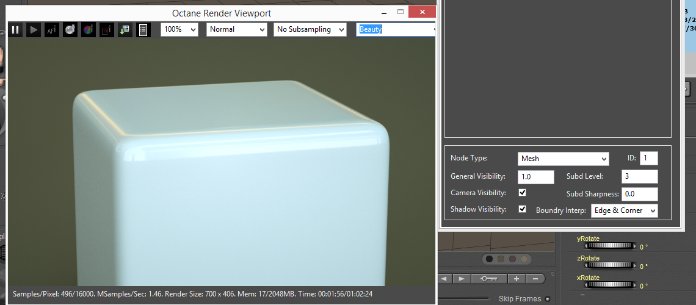Click the Octane Render Viewport title

222,13
